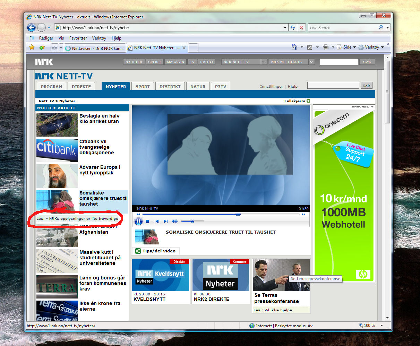Select the DIREKTE tab
This screenshot has width=420, height=346.
click(x=81, y=86)
